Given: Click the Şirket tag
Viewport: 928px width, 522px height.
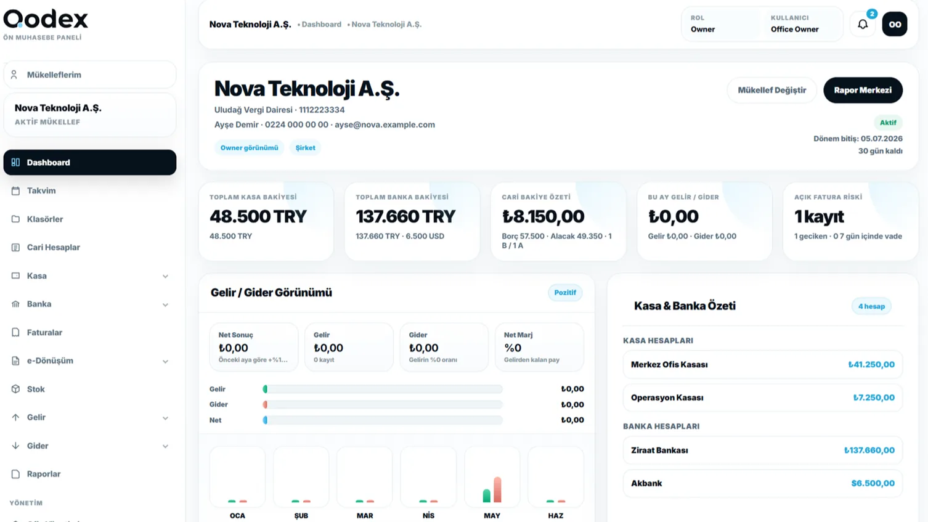Looking at the screenshot, I should click(305, 148).
